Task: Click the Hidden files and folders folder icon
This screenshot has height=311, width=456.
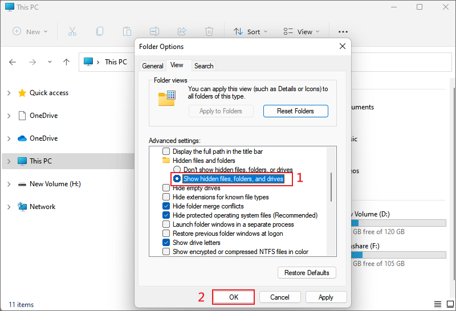Action: click(x=166, y=160)
